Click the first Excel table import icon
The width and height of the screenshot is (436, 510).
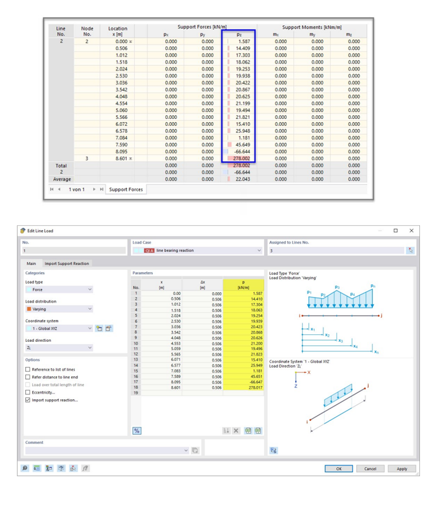tap(248, 431)
